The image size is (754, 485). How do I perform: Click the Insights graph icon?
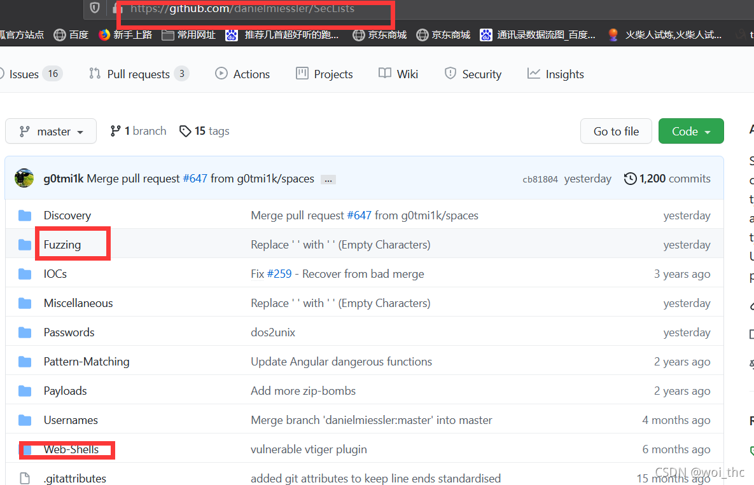[533, 73]
